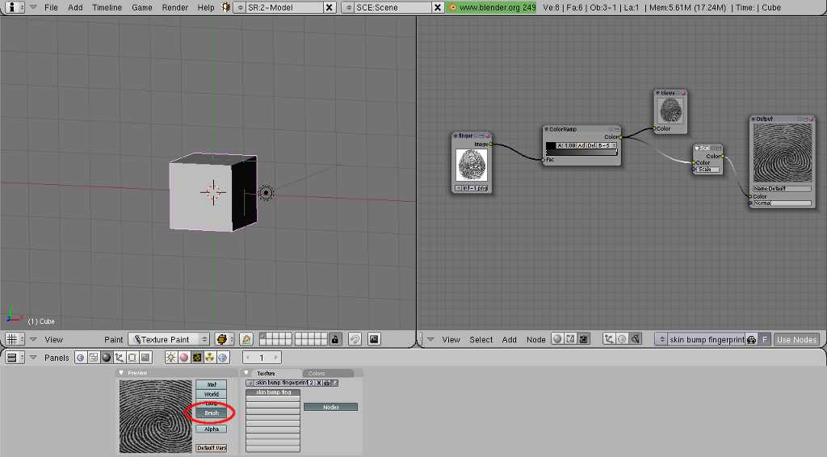Open Lamp buttons sub-context
Viewport: 827px width, 457px height.
[x=171, y=358]
